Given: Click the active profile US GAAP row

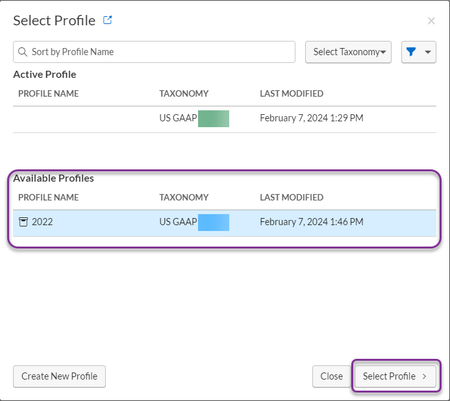Looking at the screenshot, I should [225, 119].
